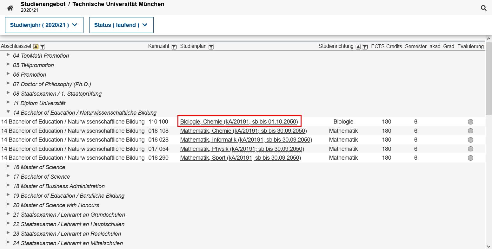Click the evaluation circle for Biologie, Chemie

pyautogui.click(x=470, y=122)
